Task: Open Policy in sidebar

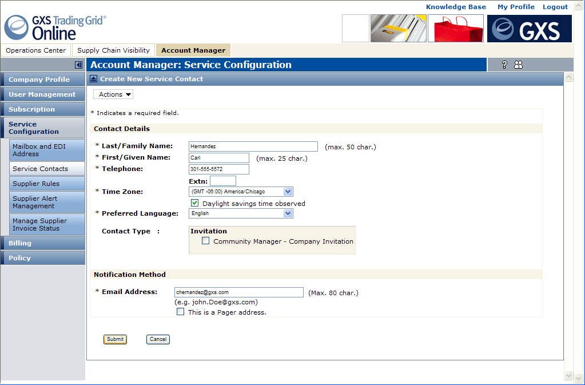Action: (x=43, y=258)
